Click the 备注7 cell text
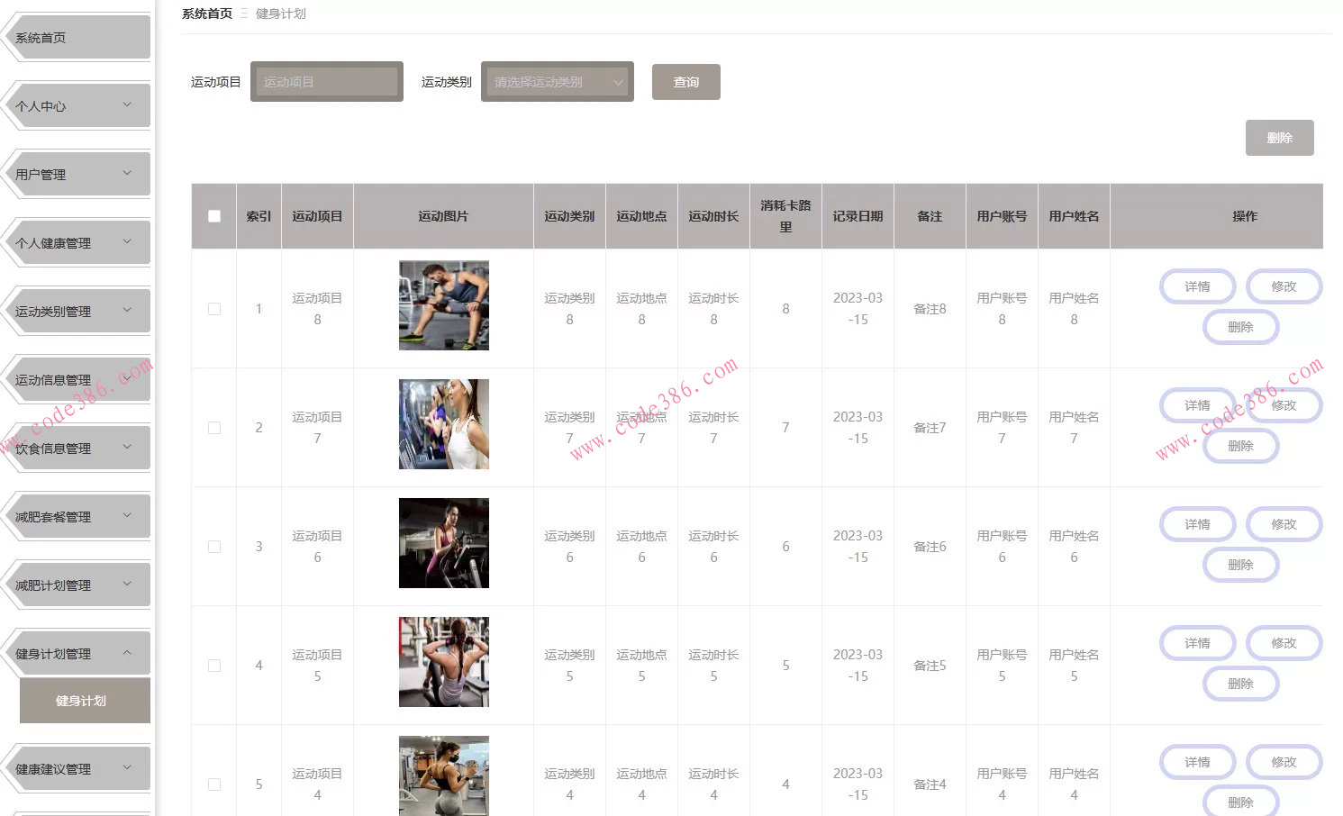 pos(930,428)
